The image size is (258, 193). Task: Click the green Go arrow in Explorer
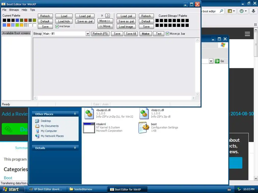[x=217, y=61]
